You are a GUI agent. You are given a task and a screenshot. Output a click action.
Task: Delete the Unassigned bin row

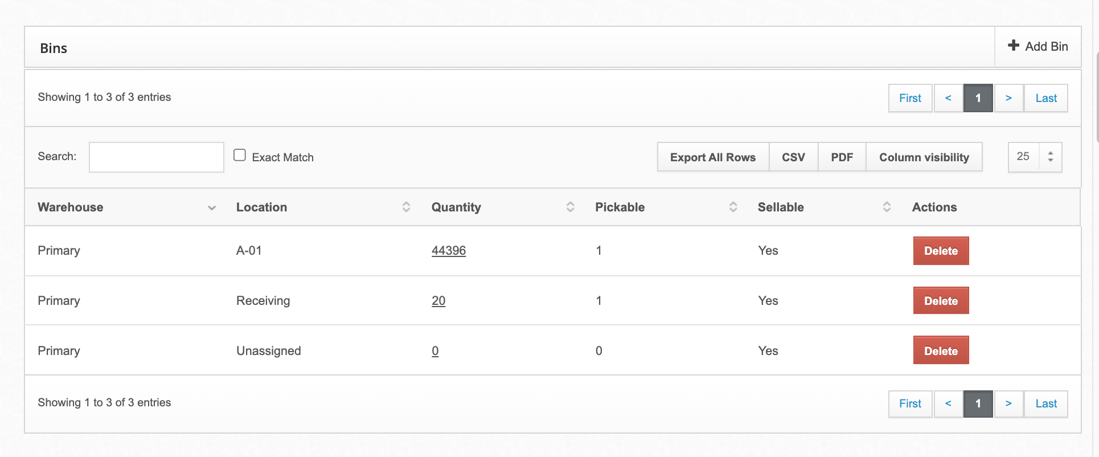tap(941, 351)
